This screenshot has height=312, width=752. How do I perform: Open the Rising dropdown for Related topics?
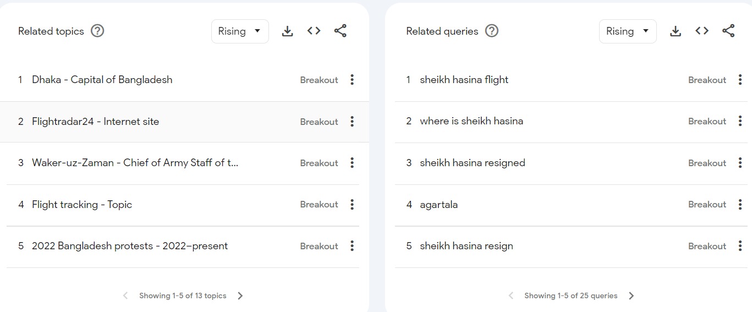point(240,31)
